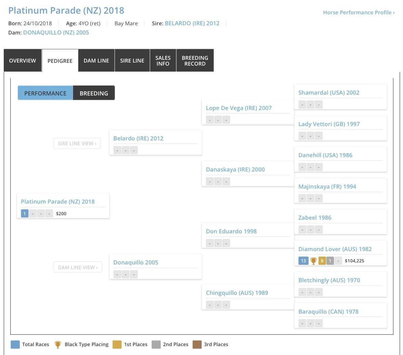Switch to Breeding pedigree view

coord(94,93)
